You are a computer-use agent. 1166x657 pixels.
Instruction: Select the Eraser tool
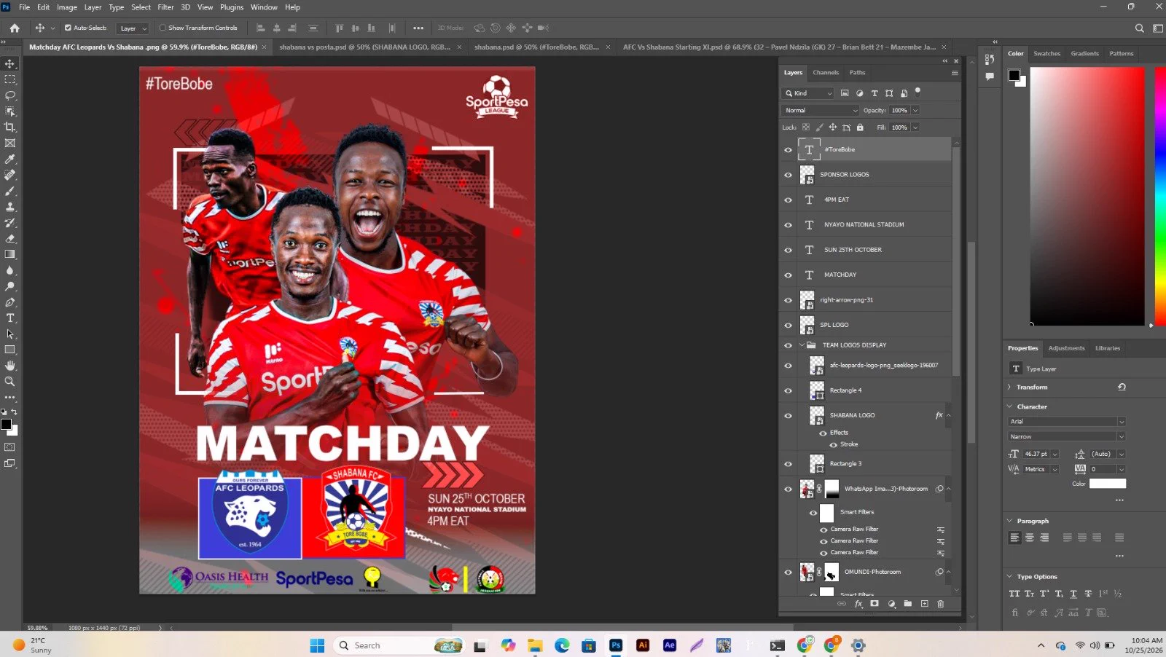10,238
